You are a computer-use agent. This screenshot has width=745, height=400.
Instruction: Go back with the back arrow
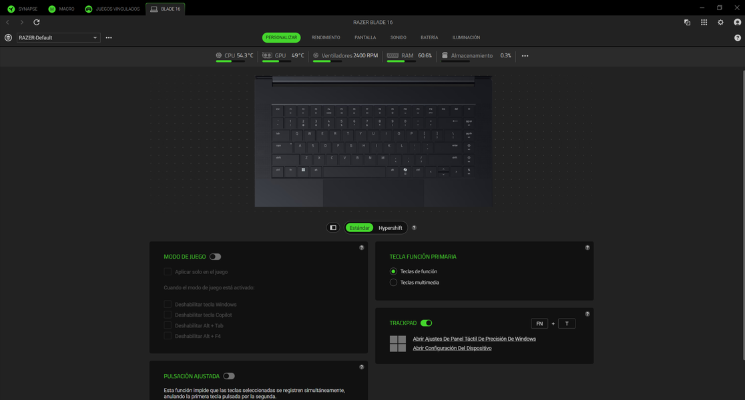click(7, 22)
